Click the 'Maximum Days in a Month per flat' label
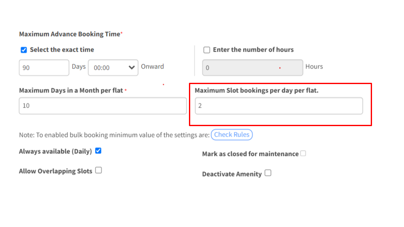Screen dimensions: 404x227 click(71, 91)
